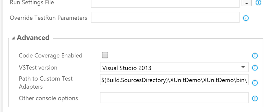Screen dimensions: 270x112
Task: Open info for Path to Custom Test Adapters
Action: [255, 83]
